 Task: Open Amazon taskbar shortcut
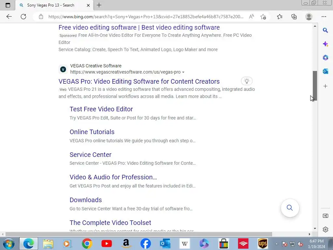coord(126,243)
